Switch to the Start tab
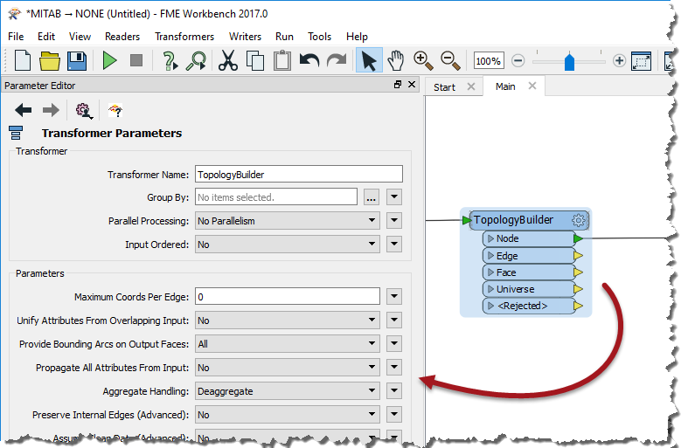688x448 pixels. click(x=444, y=87)
